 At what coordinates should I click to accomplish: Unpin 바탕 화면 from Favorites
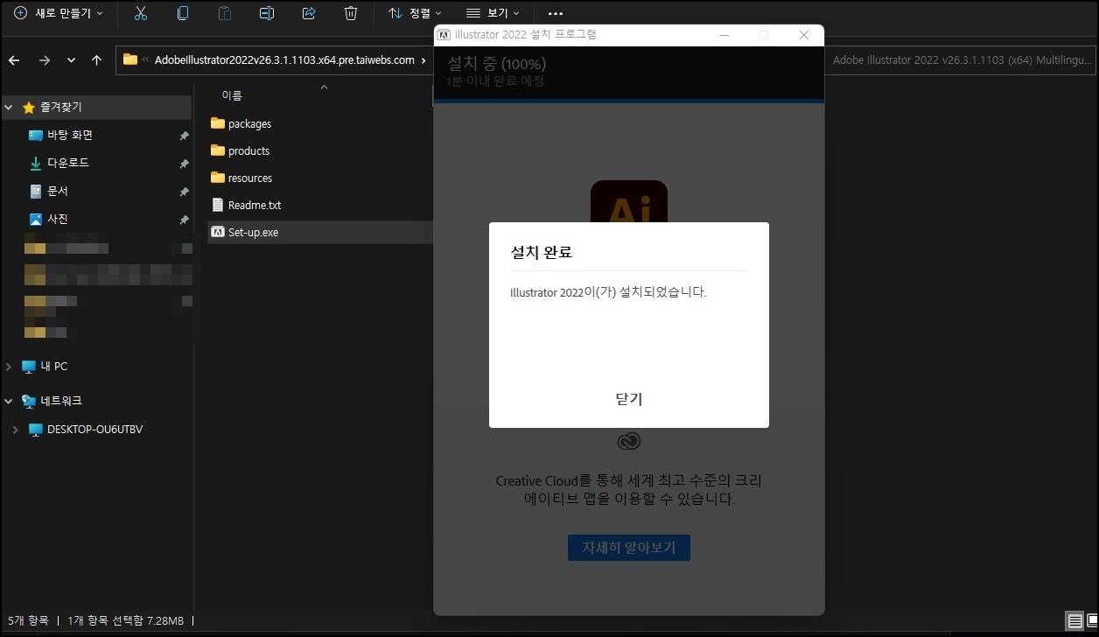184,135
